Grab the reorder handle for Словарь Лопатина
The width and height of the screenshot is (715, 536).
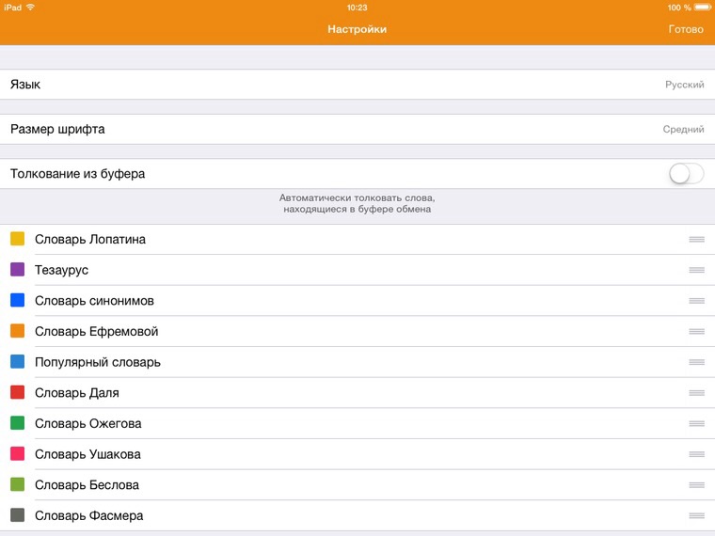click(x=697, y=239)
